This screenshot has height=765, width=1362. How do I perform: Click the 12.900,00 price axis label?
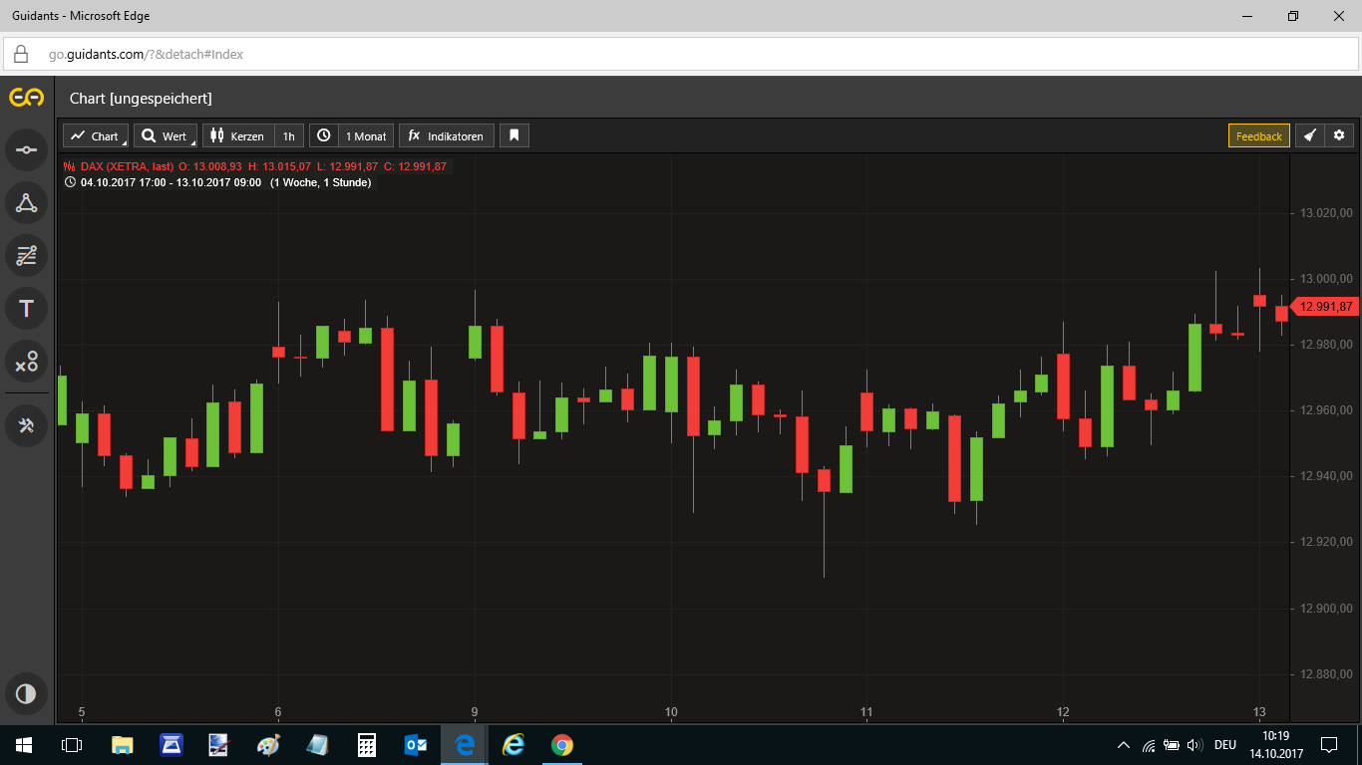coord(1326,609)
